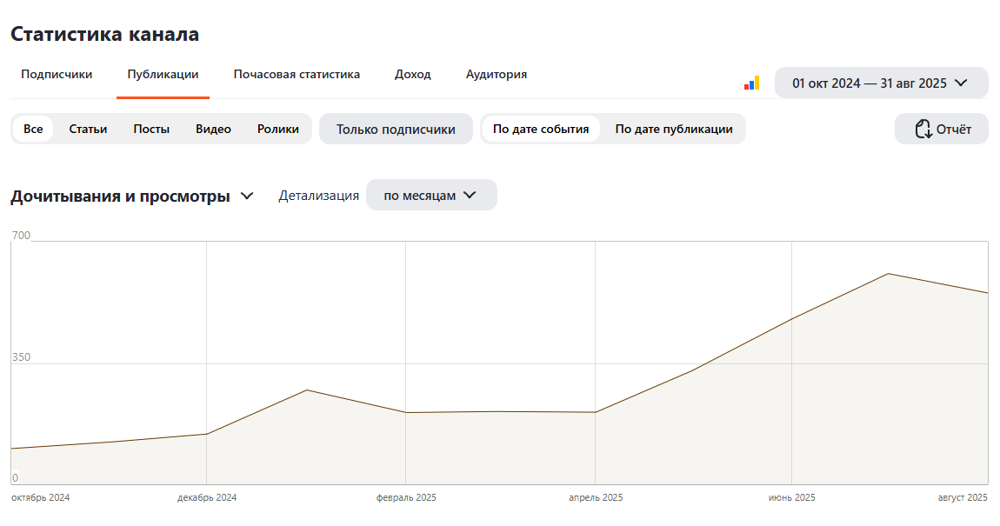Click the 'Статистика канала' heading

(x=104, y=34)
